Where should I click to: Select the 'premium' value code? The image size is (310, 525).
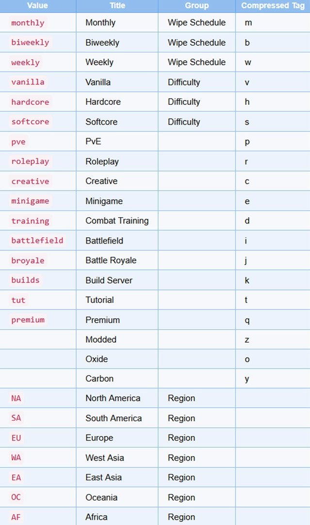[x=28, y=320]
